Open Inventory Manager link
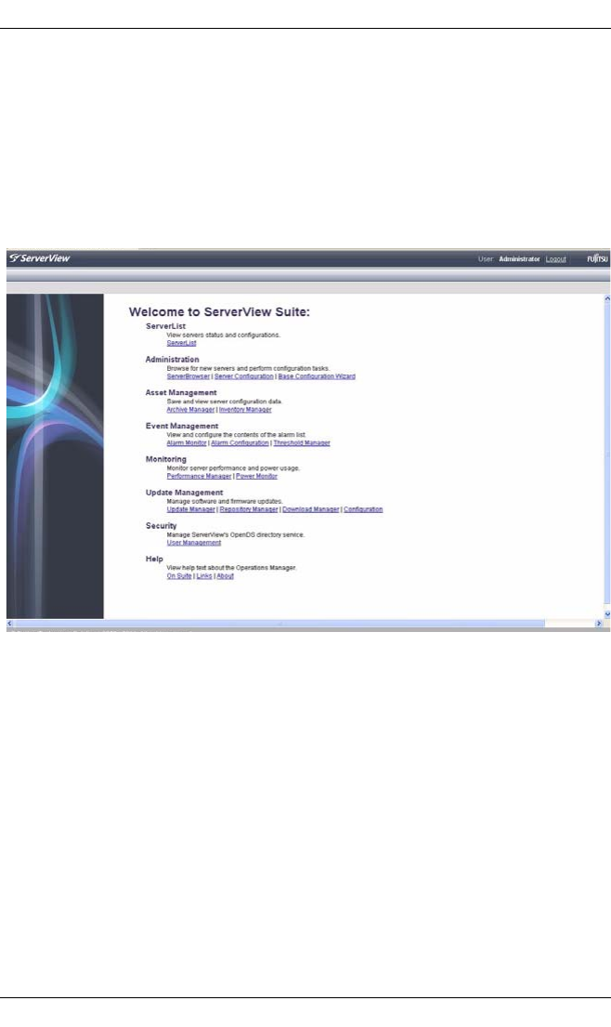The width and height of the screenshot is (611, 1027). 245,410
